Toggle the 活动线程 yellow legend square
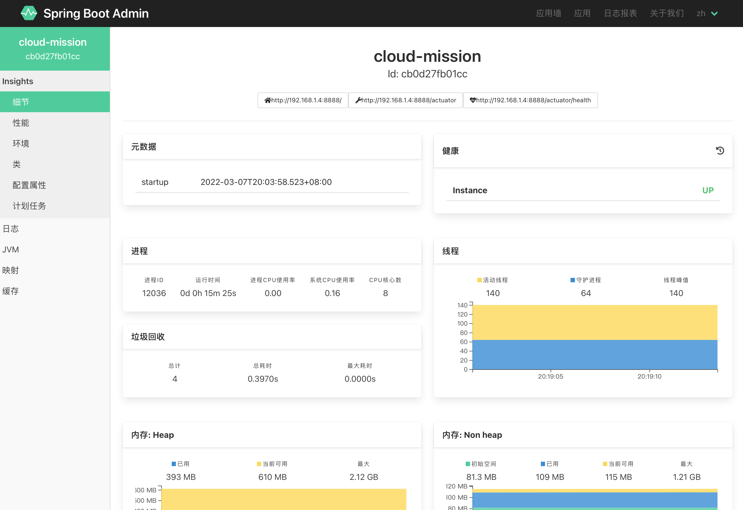The height and width of the screenshot is (510, 743). (479, 280)
